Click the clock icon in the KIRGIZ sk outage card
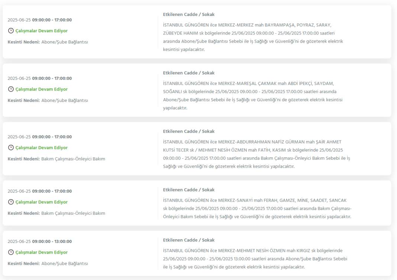397x280 pixels. point(11,252)
